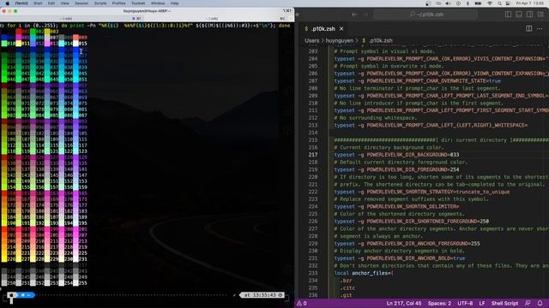Screen dimensions: 549x308
Task: Go back in VS Code navigation history
Action: pos(354,15)
